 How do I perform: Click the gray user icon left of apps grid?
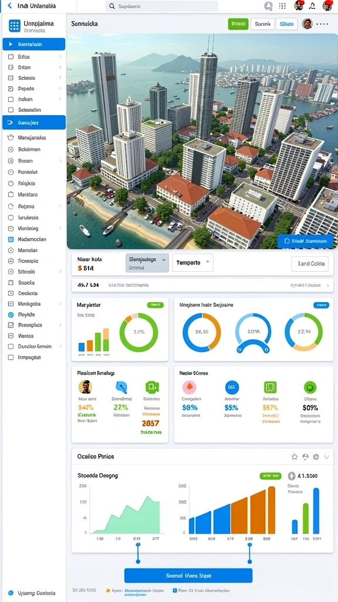point(269,6)
